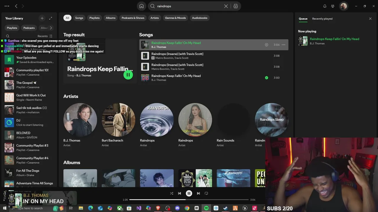Open Community playlist 10!
Screen dimensions: 378x212
coord(30,72)
